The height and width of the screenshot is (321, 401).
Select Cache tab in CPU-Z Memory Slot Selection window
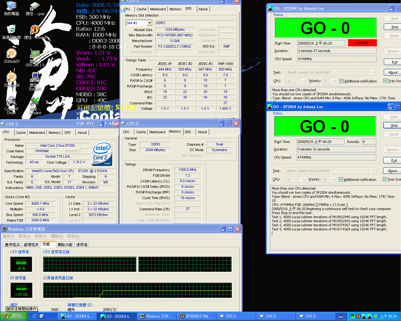tap(141, 9)
